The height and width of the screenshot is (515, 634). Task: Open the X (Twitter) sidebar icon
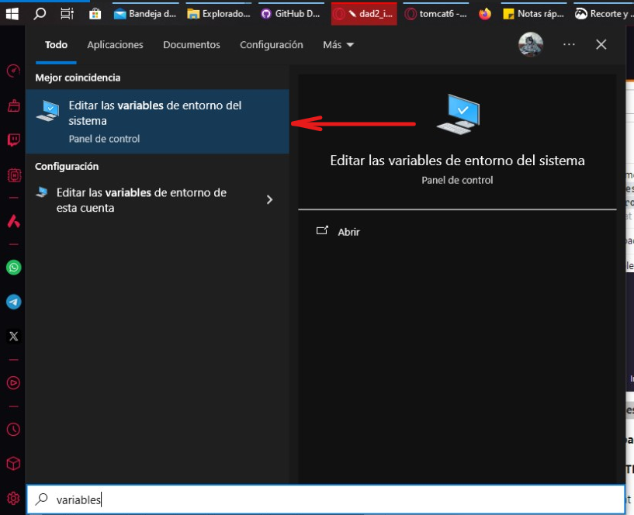pos(13,337)
